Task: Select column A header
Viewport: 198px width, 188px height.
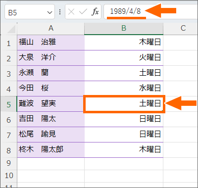Action: (x=51, y=29)
